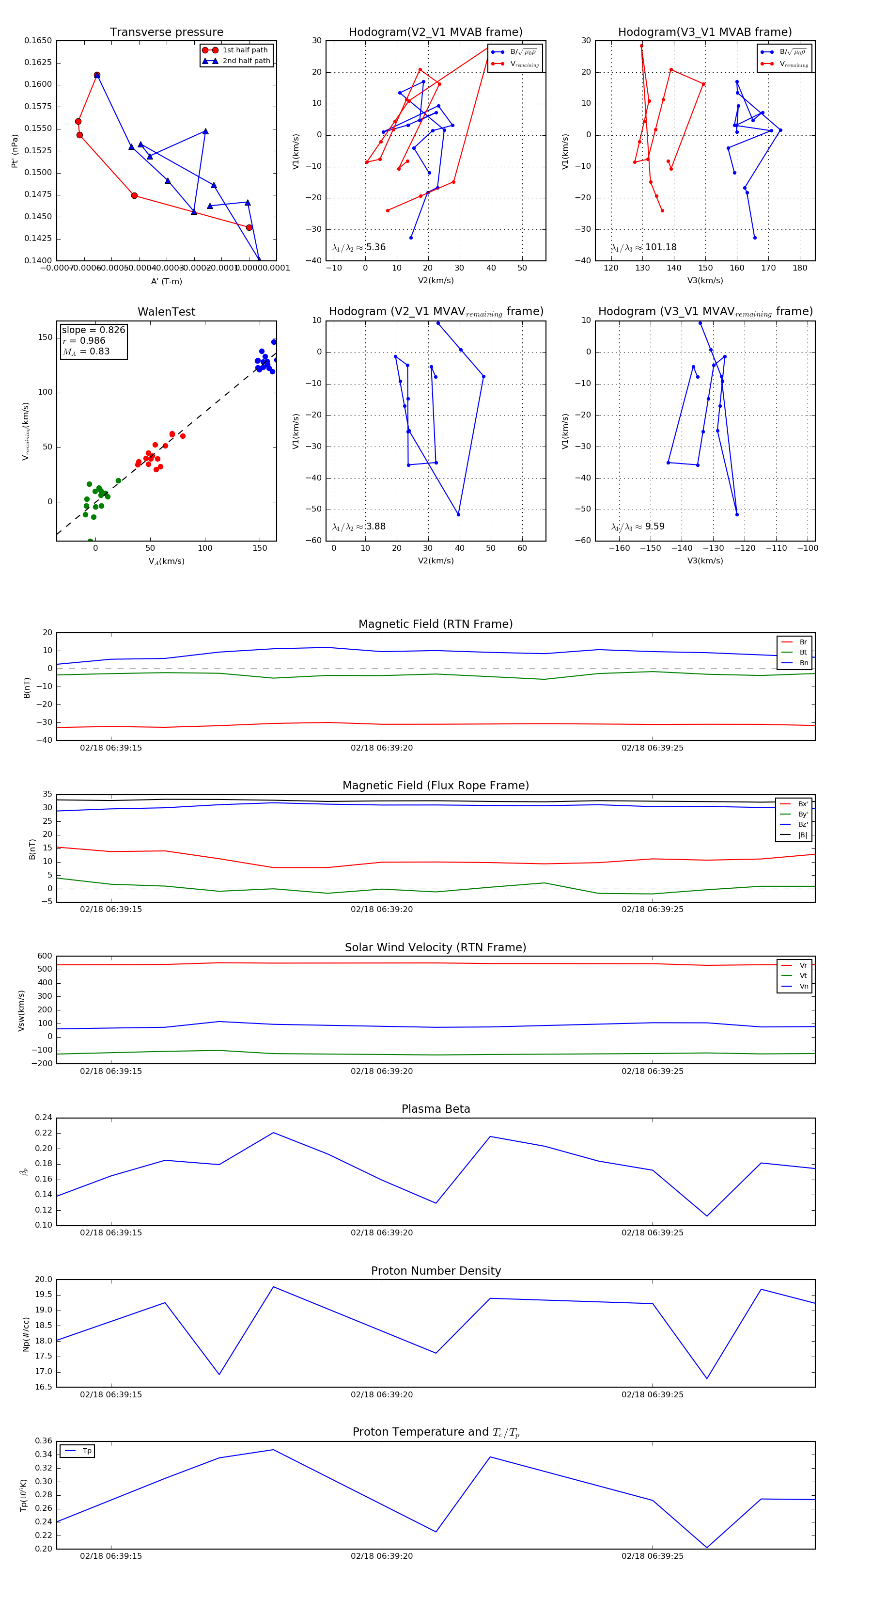Select the 'Vr' legend entry
Screen dimensions: 872x1600
pyautogui.click(x=794, y=965)
